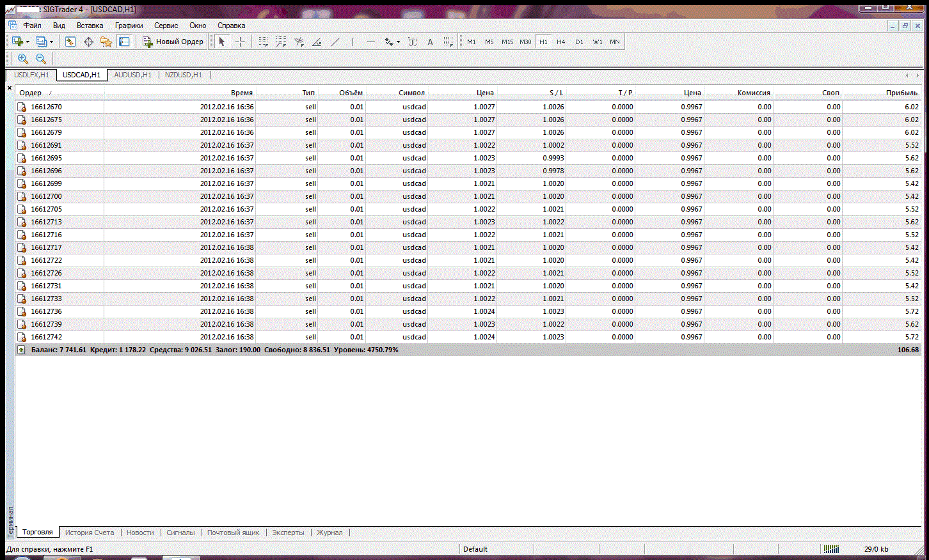929x560 pixels.
Task: Click the Profiles toolbar icon
Action: (41, 42)
